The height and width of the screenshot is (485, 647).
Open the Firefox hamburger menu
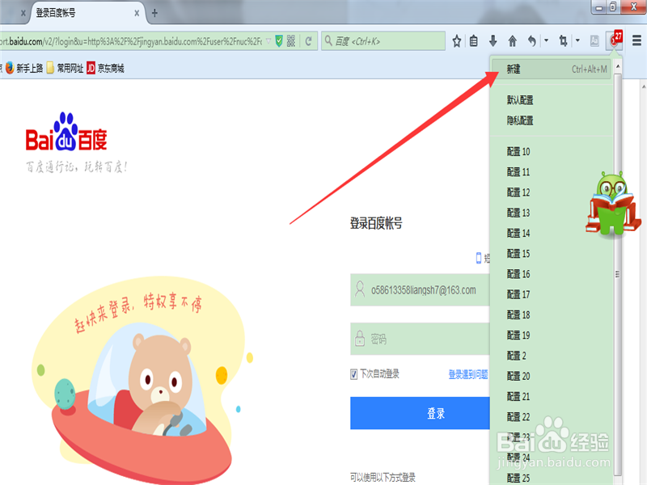(x=637, y=40)
